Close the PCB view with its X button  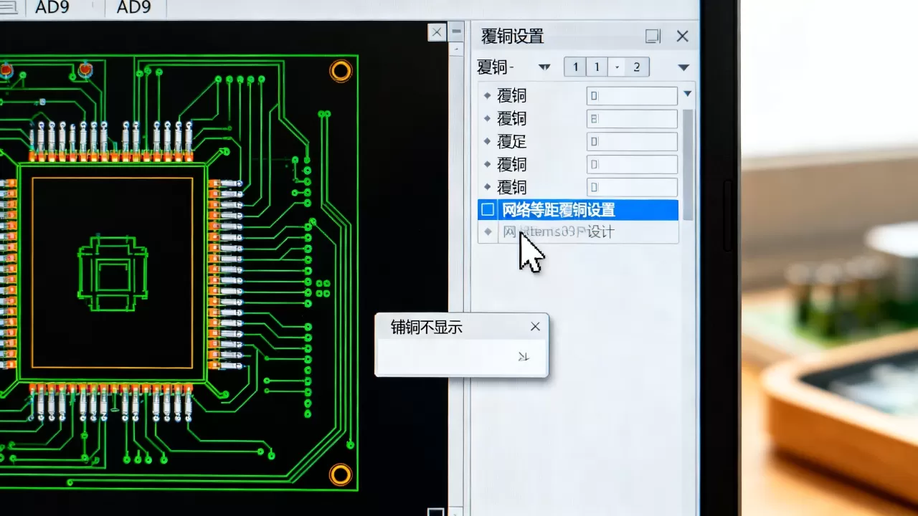coord(437,32)
